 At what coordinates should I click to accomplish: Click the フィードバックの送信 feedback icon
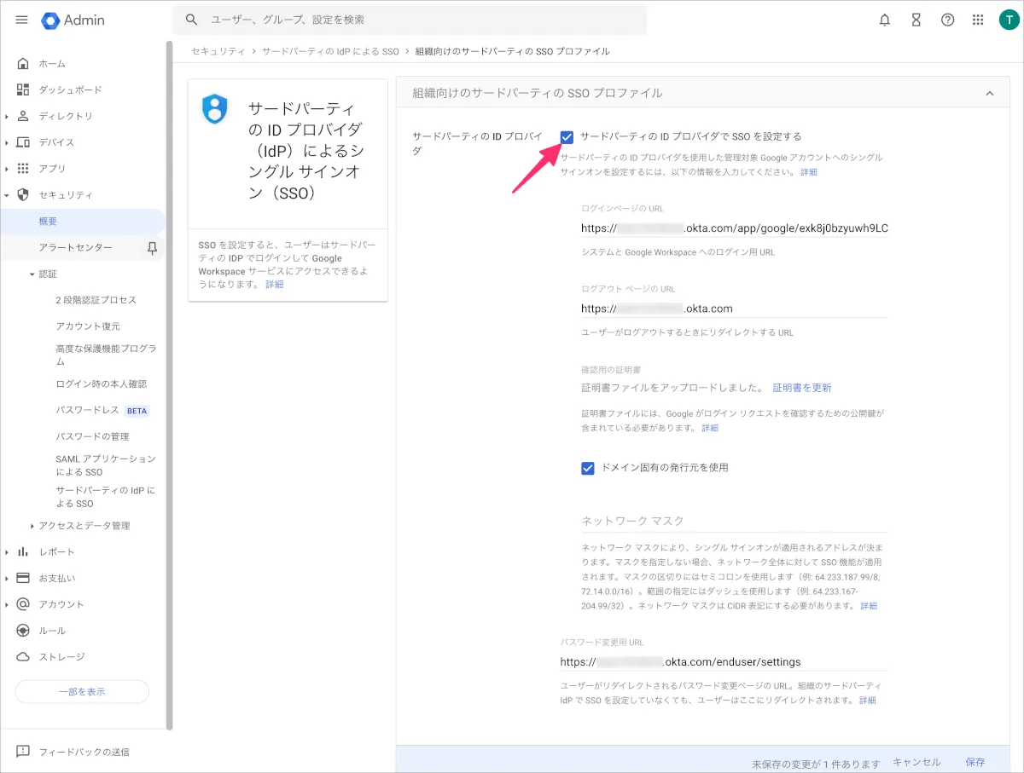23,752
